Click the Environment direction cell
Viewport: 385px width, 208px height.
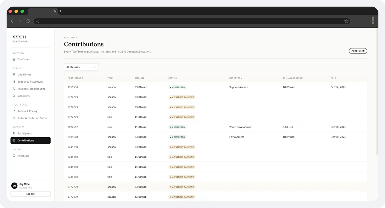[237, 137]
